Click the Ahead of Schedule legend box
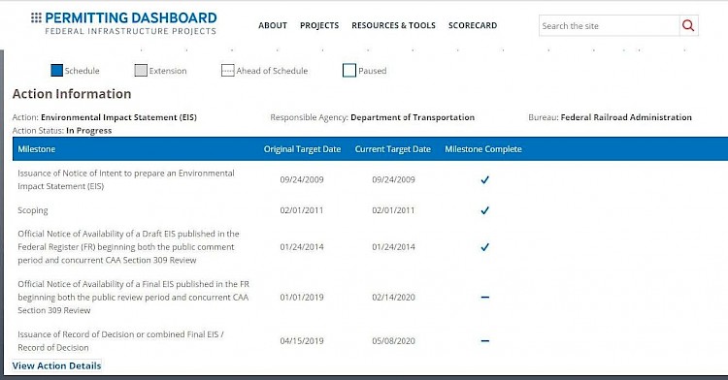728x380 pixels. (227, 71)
